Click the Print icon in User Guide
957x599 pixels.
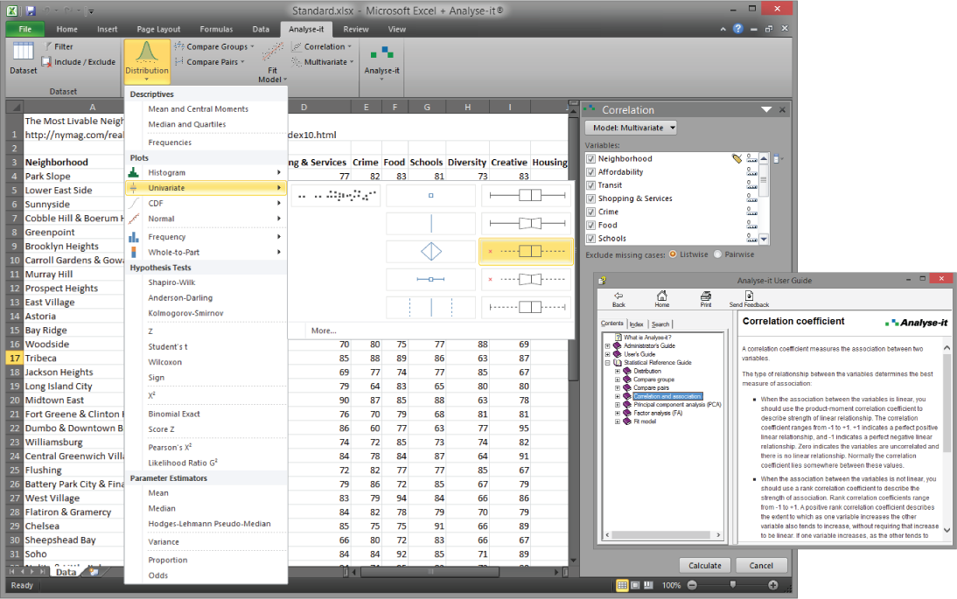point(706,297)
